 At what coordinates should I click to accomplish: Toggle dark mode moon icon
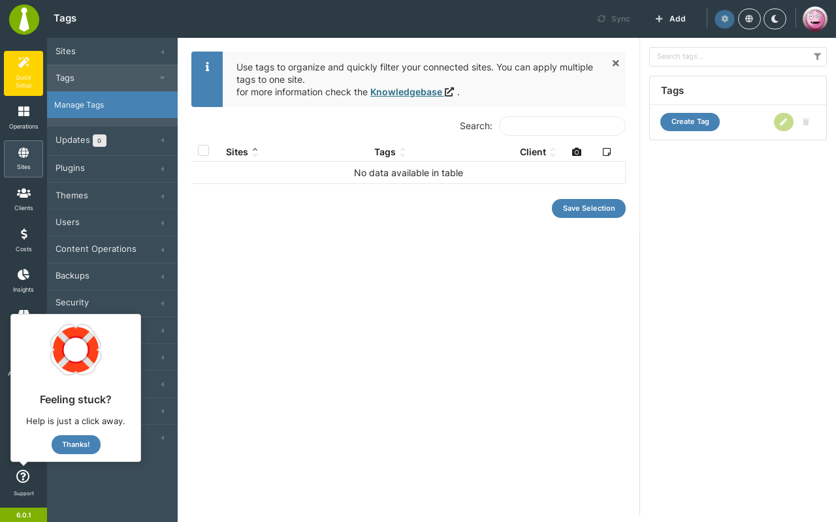(775, 19)
